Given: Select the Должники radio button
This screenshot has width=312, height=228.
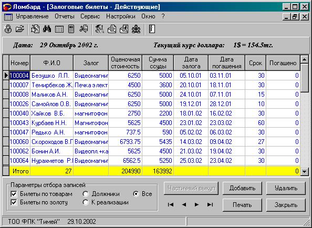Looking at the screenshot, I should click(86, 194).
